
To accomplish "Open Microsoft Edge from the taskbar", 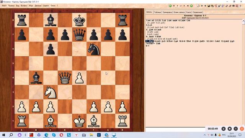I will 46,135.
